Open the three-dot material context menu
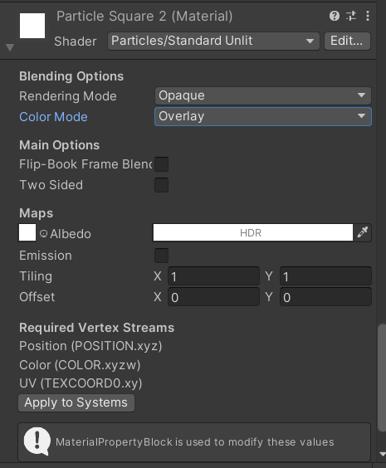 pyautogui.click(x=368, y=16)
